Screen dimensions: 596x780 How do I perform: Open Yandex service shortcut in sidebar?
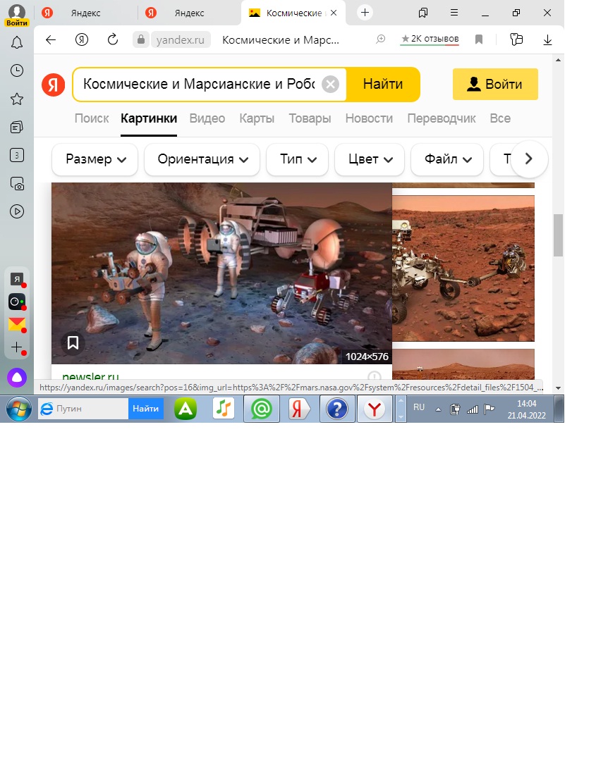tap(17, 280)
